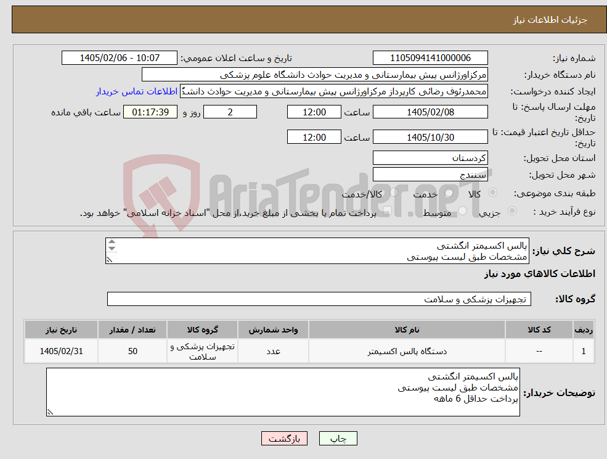This screenshot has height=459, width=607.
Task: Click the نام کالا column header
Action: [x=407, y=329]
